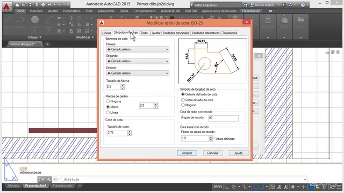Select the Polilínea draw tool in ribbon
The width and height of the screenshot is (344, 193).
point(20,23)
